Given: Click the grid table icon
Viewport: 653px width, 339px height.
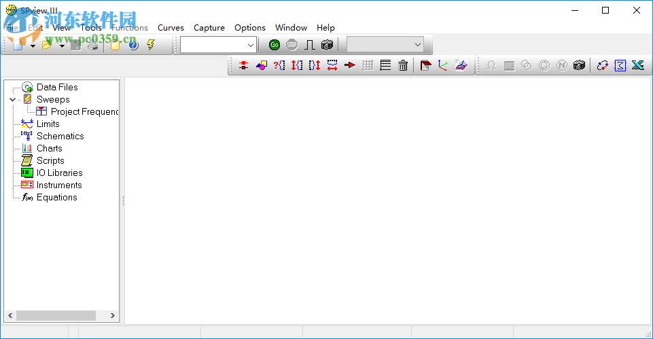Looking at the screenshot, I should (368, 65).
